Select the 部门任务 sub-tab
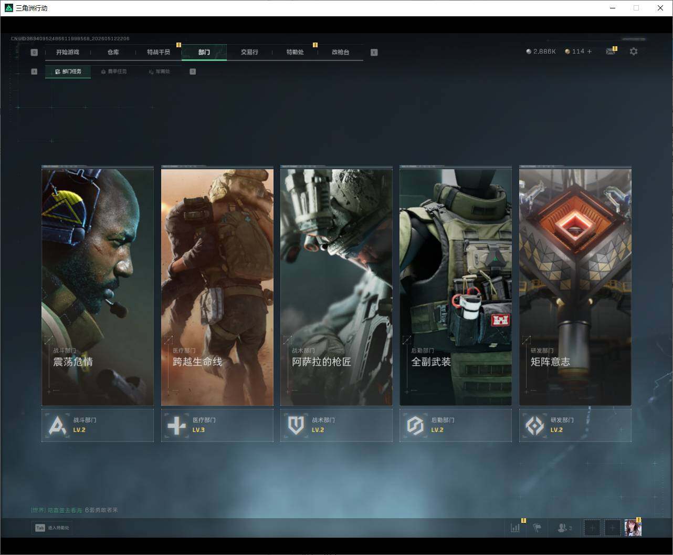 coord(68,71)
